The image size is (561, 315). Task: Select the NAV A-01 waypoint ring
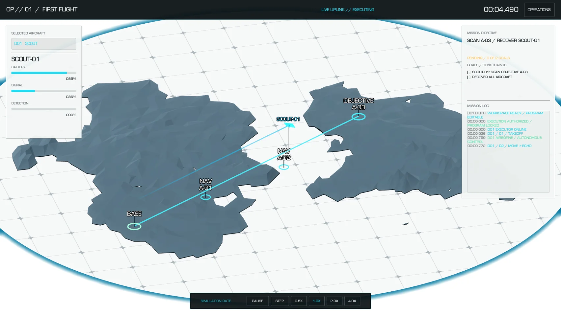point(206,197)
